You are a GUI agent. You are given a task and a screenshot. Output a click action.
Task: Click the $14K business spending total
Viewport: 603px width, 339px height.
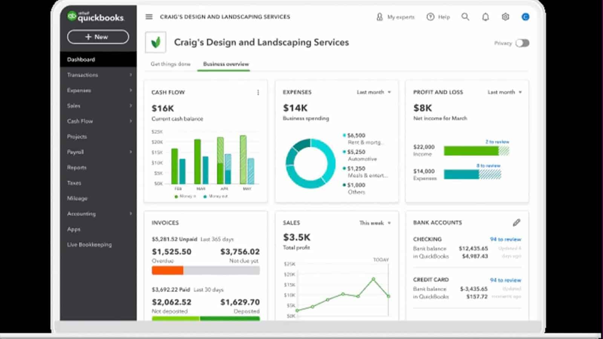295,108
